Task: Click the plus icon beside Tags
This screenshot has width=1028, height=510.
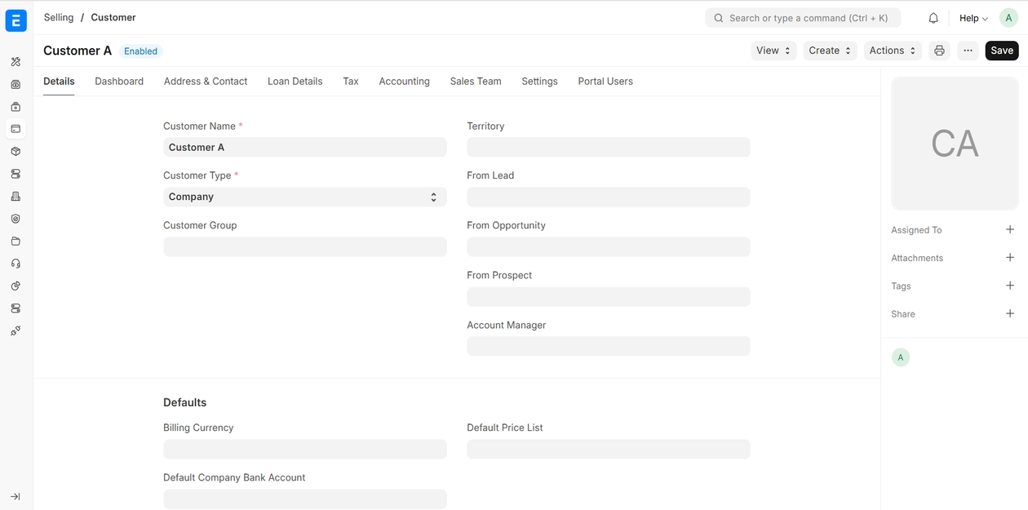Action: [x=1010, y=286]
